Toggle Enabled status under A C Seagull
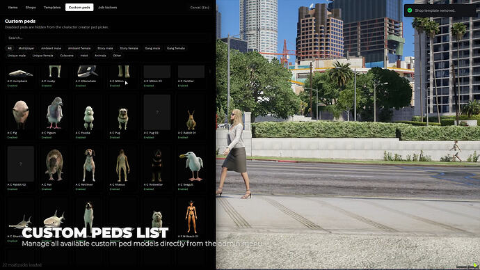480x270 pixels. point(183,189)
